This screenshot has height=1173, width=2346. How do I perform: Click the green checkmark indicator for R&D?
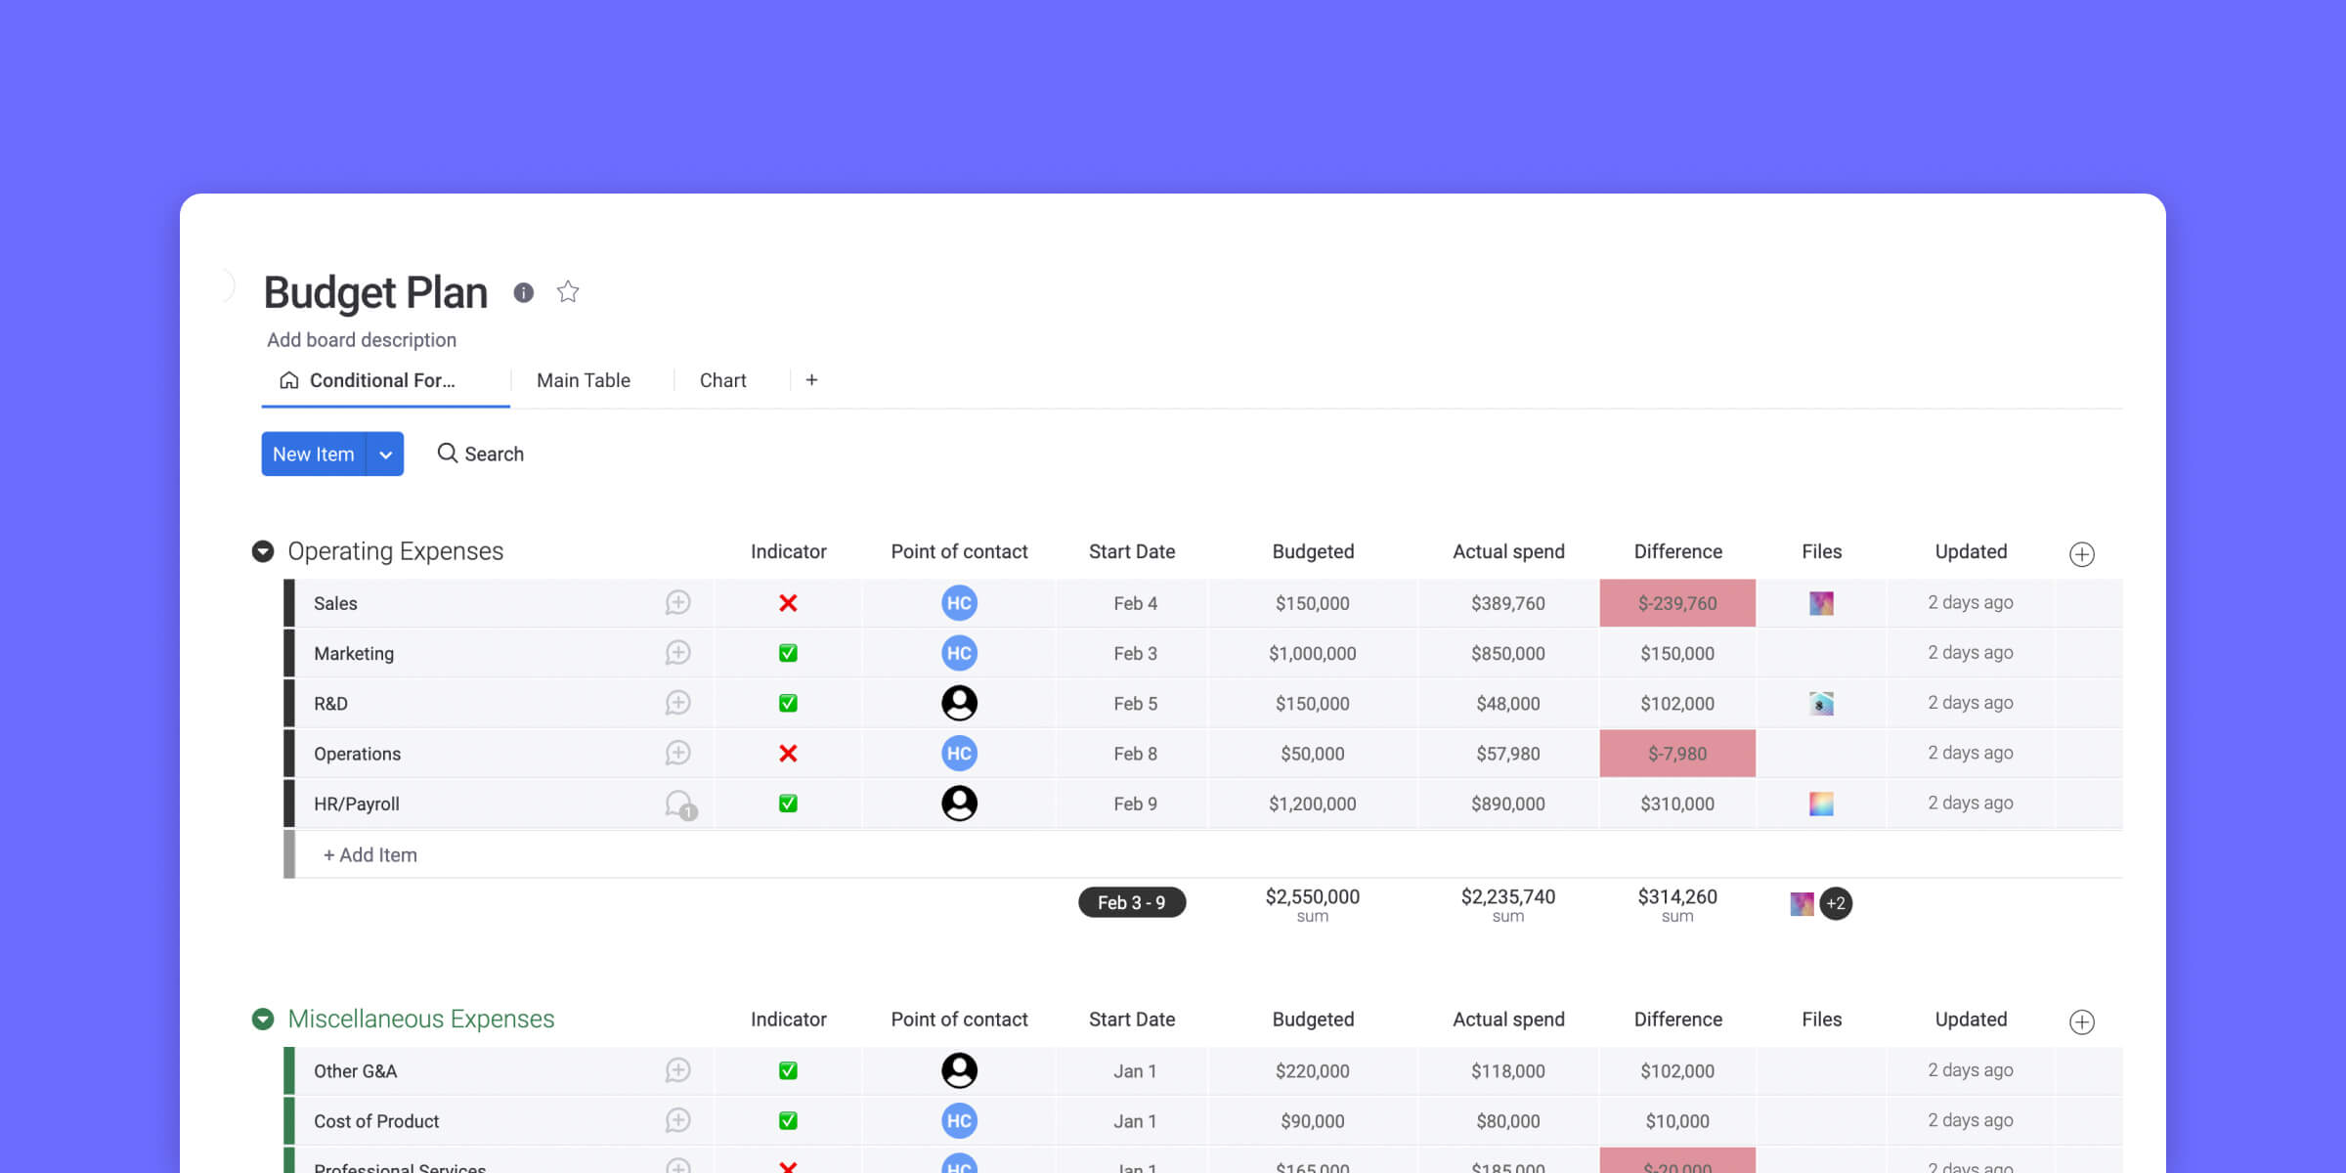[x=787, y=703]
